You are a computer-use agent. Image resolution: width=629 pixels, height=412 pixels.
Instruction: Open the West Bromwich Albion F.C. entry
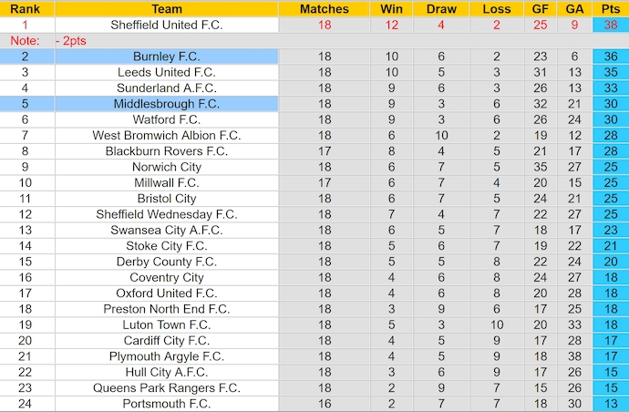coord(167,136)
